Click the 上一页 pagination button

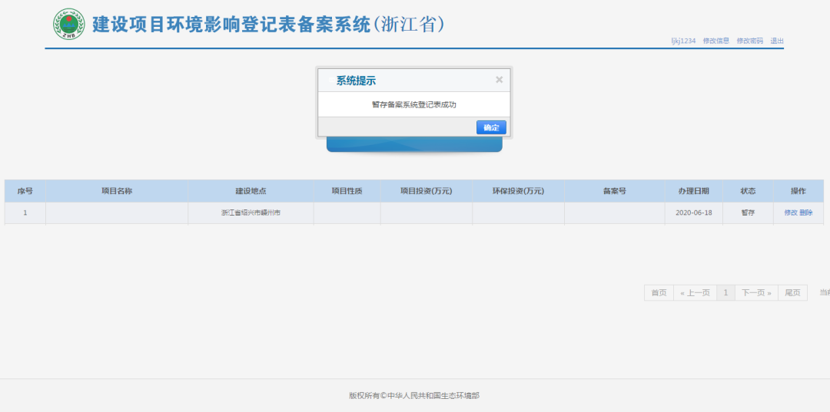click(x=695, y=293)
